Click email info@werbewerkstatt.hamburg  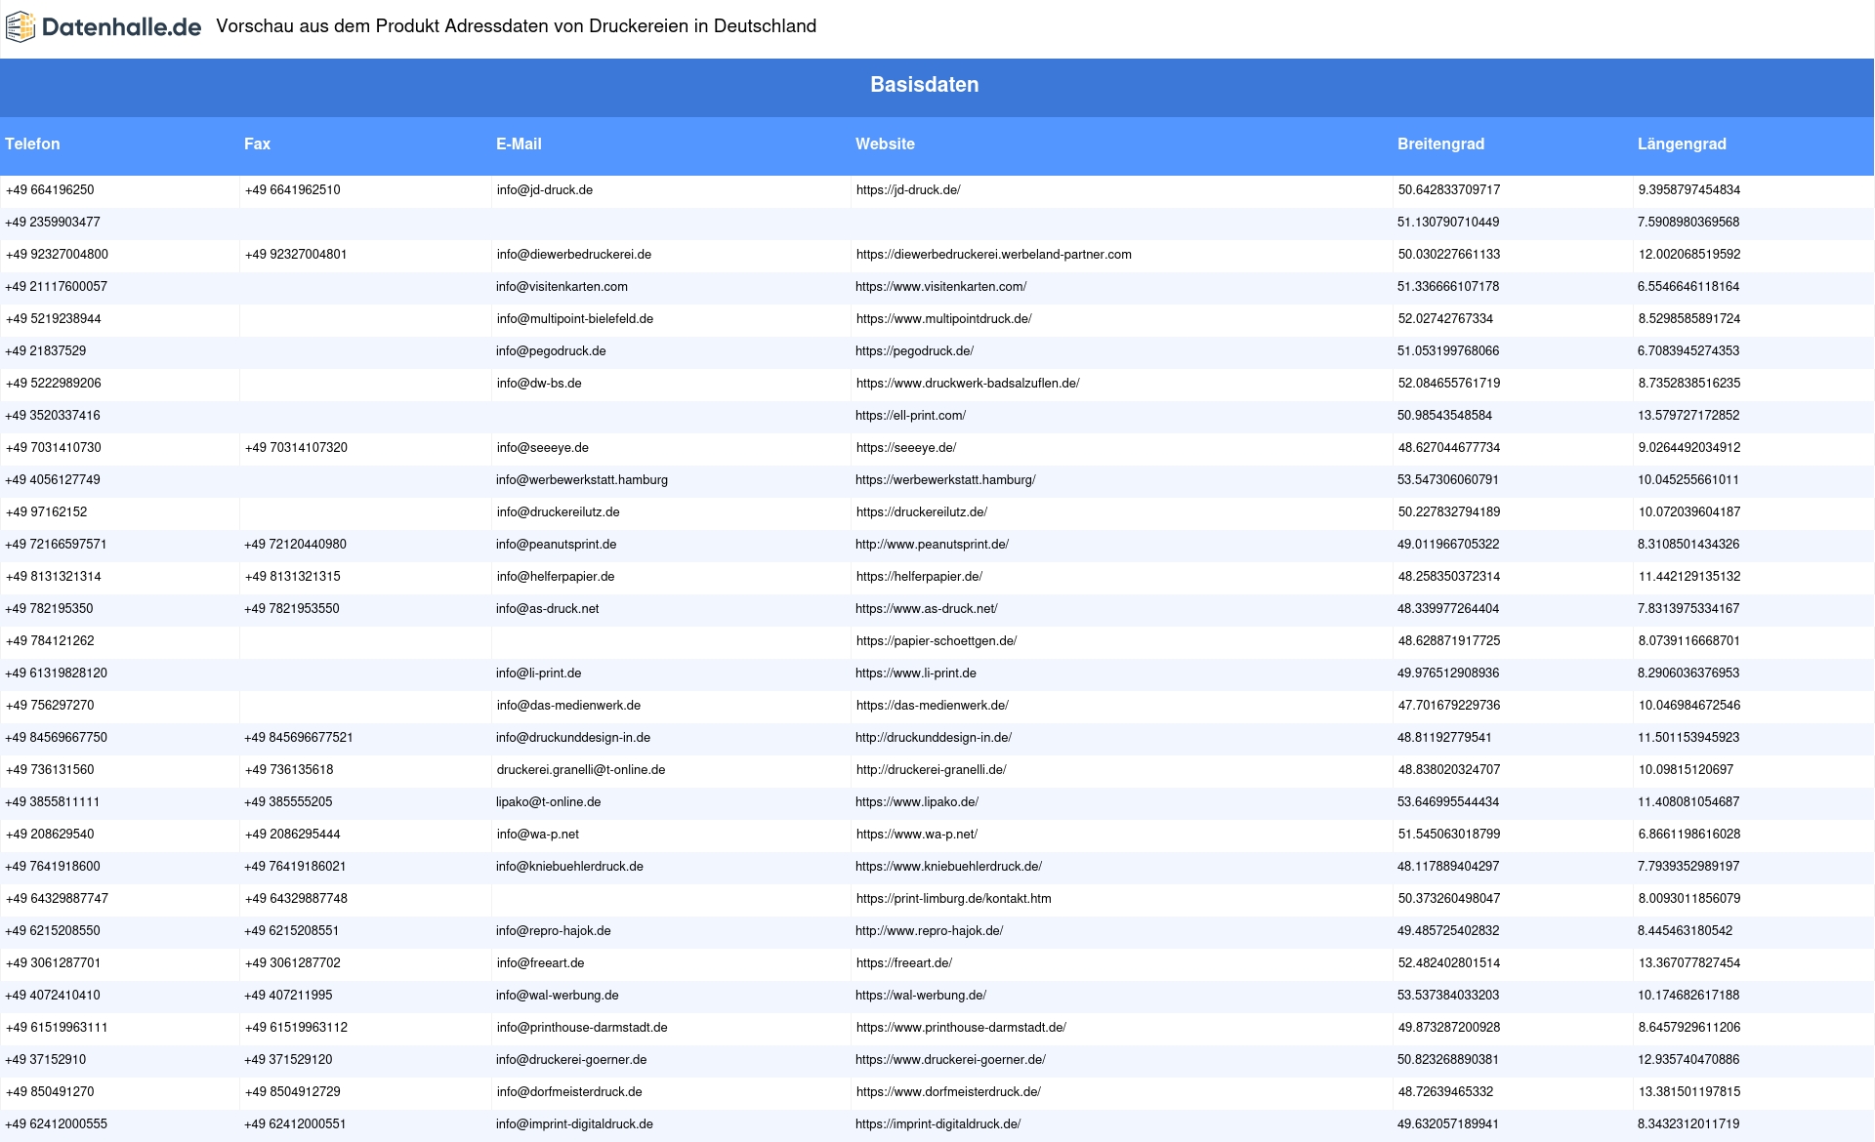[x=582, y=480]
